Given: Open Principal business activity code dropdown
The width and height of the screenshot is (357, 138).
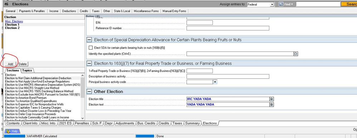Looking at the screenshot, I should tap(215, 82).
